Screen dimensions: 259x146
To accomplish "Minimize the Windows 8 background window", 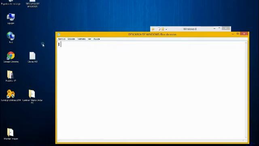I will 214,29.
